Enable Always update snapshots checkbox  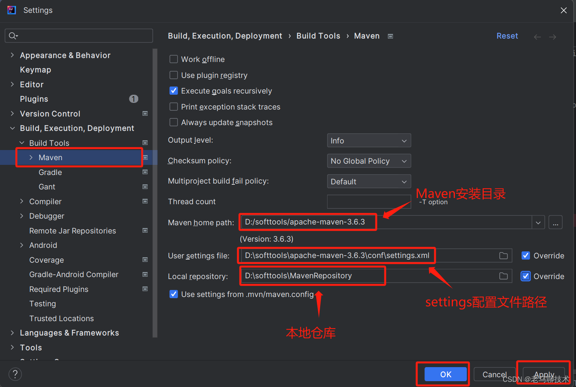tap(174, 122)
